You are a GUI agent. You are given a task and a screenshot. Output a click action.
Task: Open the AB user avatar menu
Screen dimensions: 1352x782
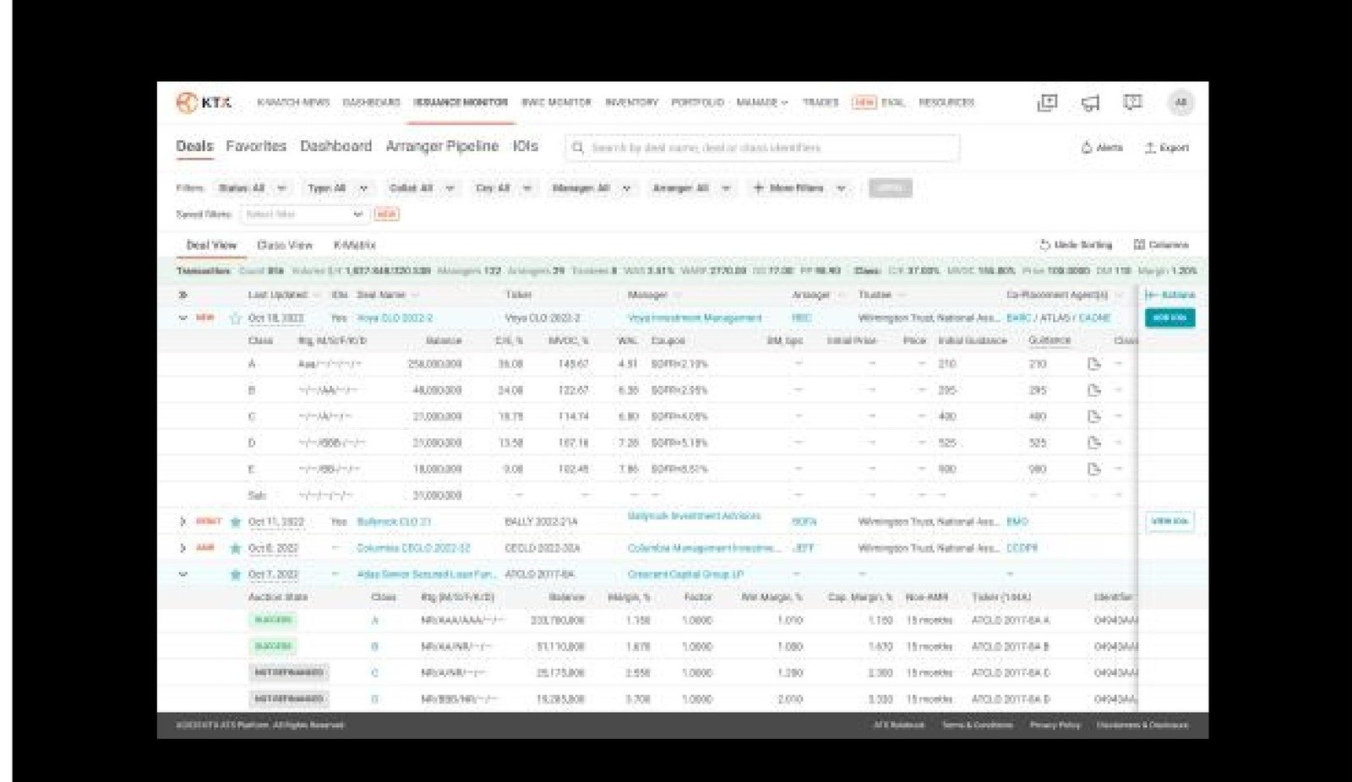point(1180,102)
